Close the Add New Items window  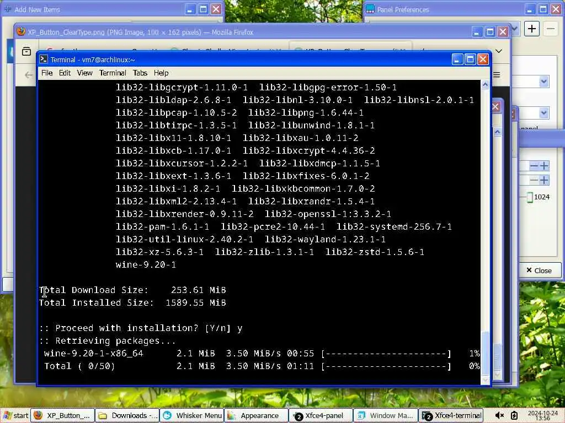(x=216, y=9)
